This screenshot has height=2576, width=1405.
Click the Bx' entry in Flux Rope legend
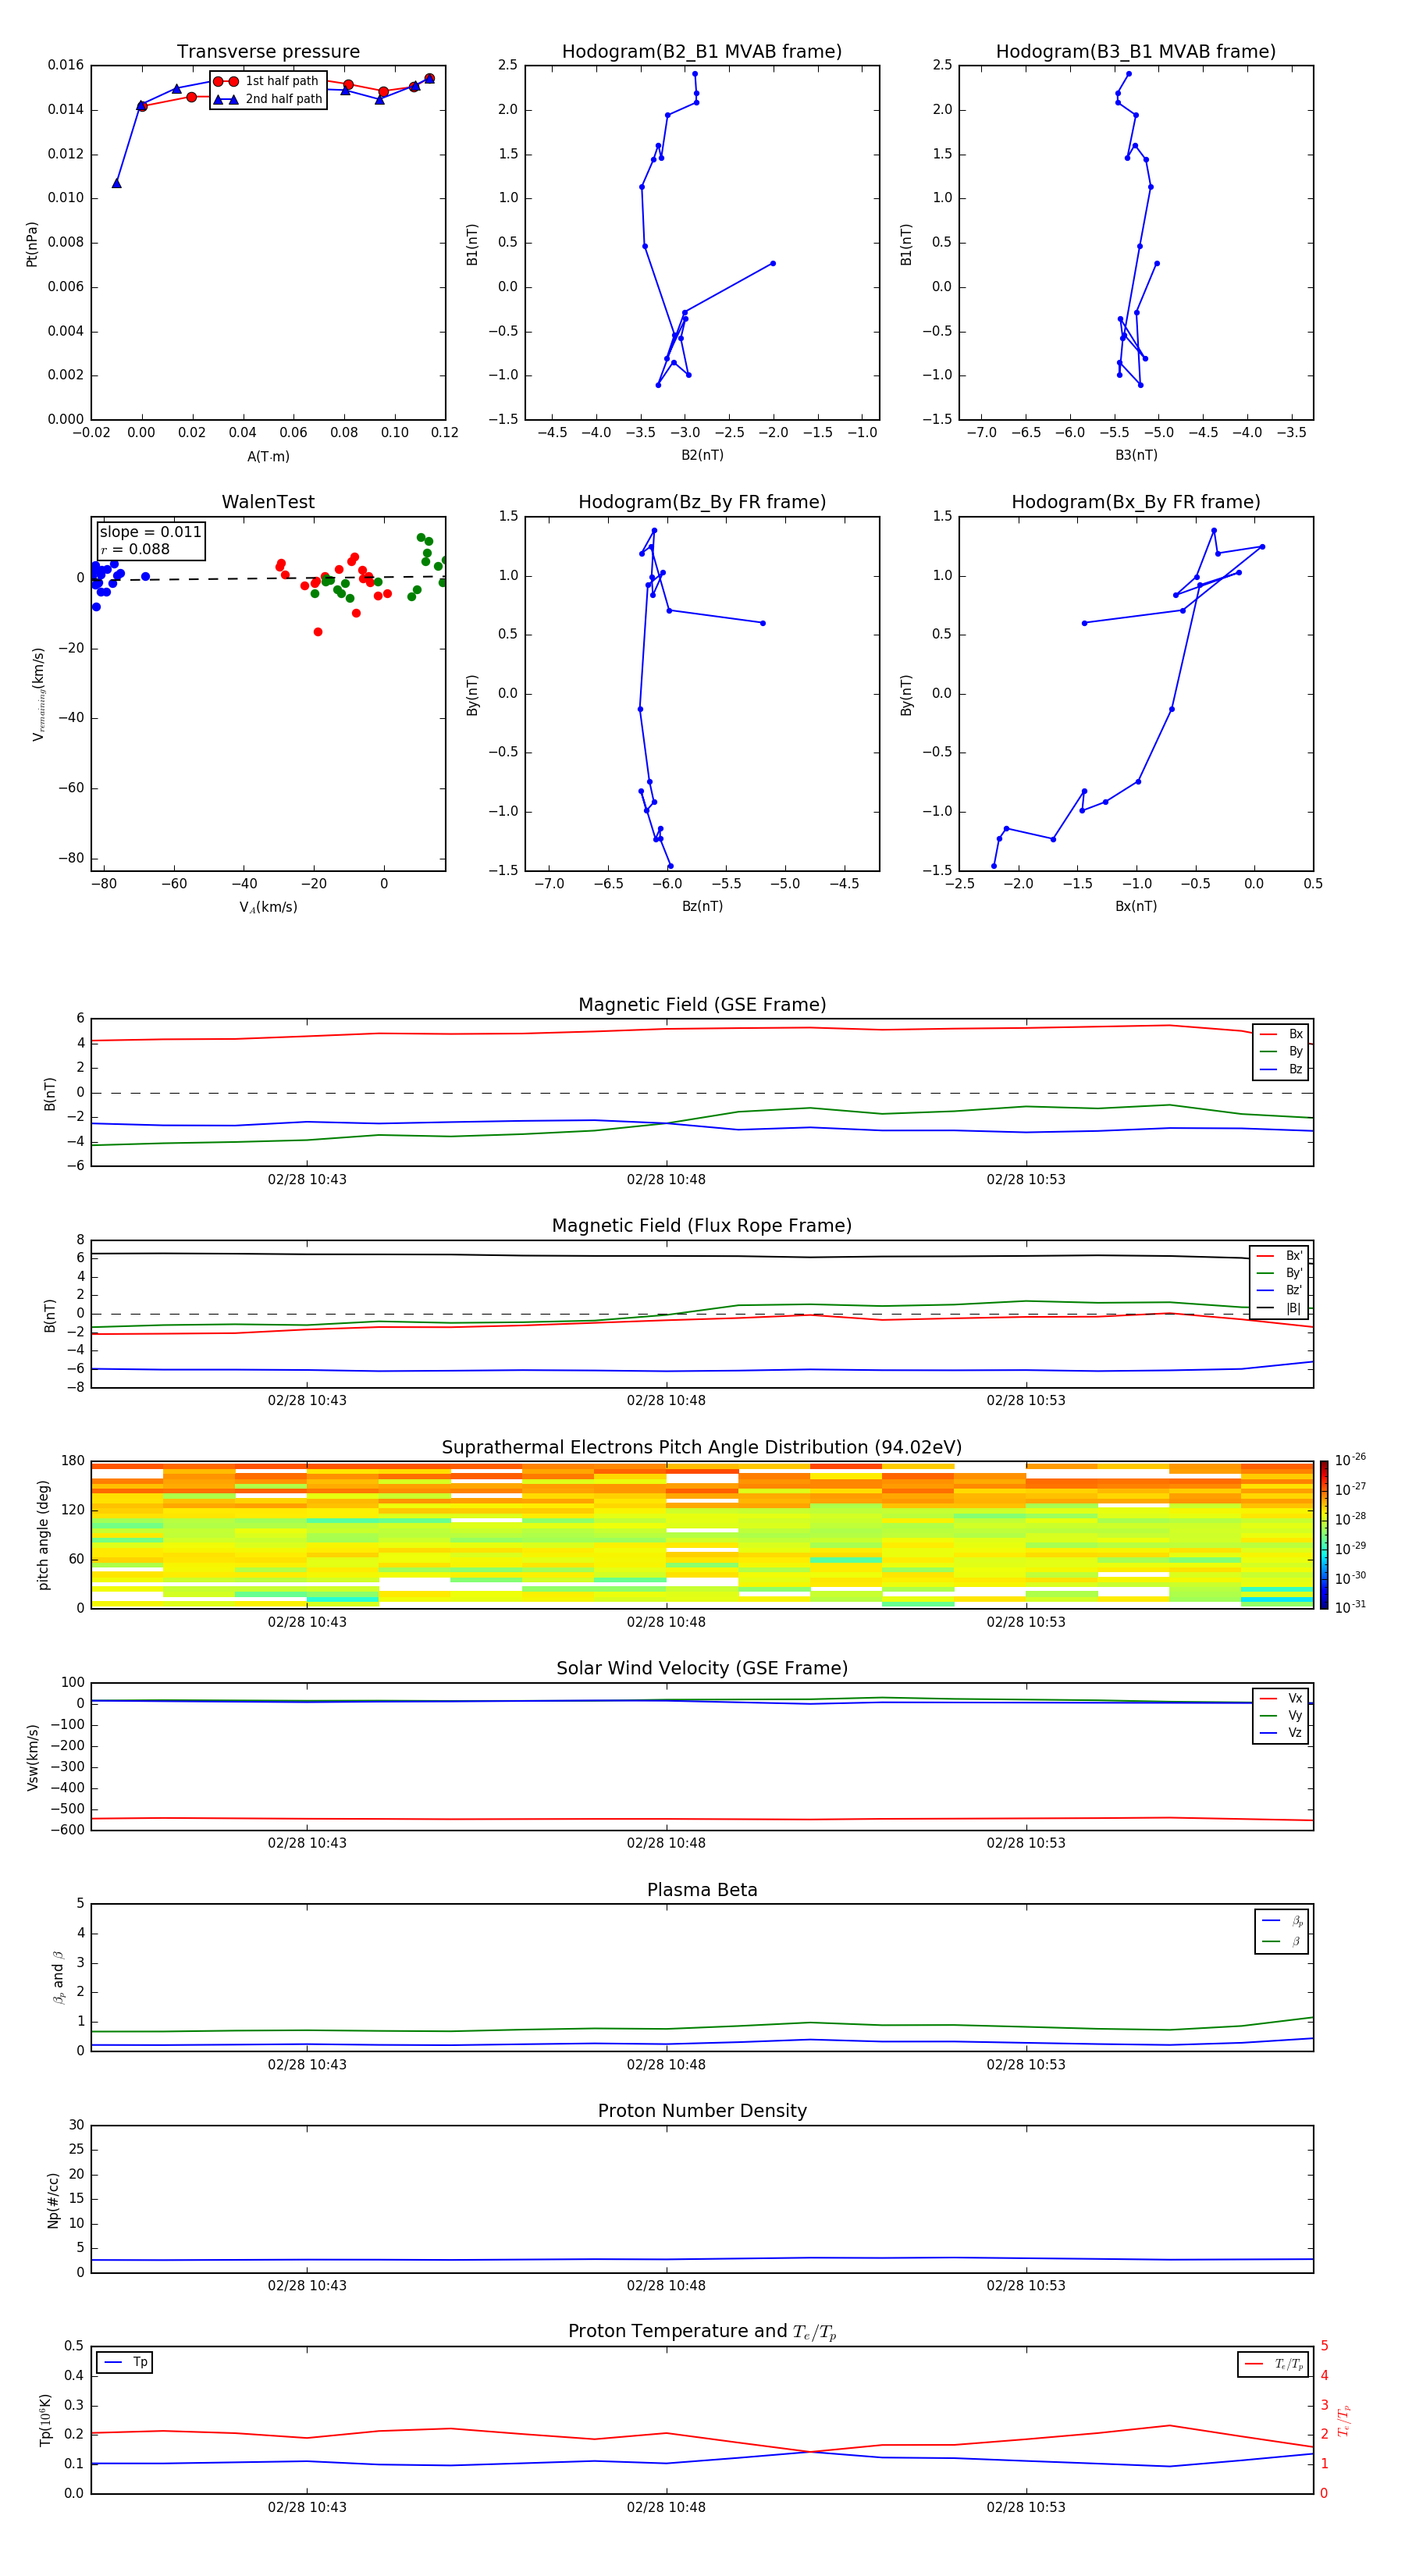pos(1279,1256)
